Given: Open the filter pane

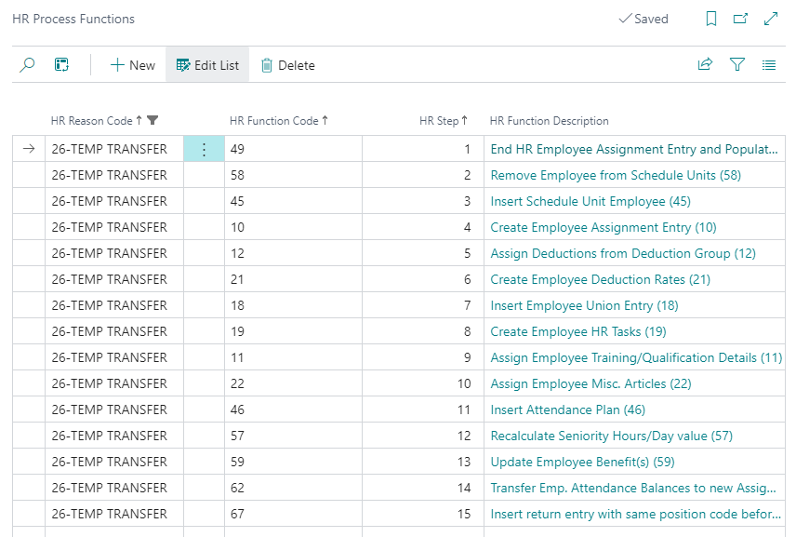Looking at the screenshot, I should [736, 65].
